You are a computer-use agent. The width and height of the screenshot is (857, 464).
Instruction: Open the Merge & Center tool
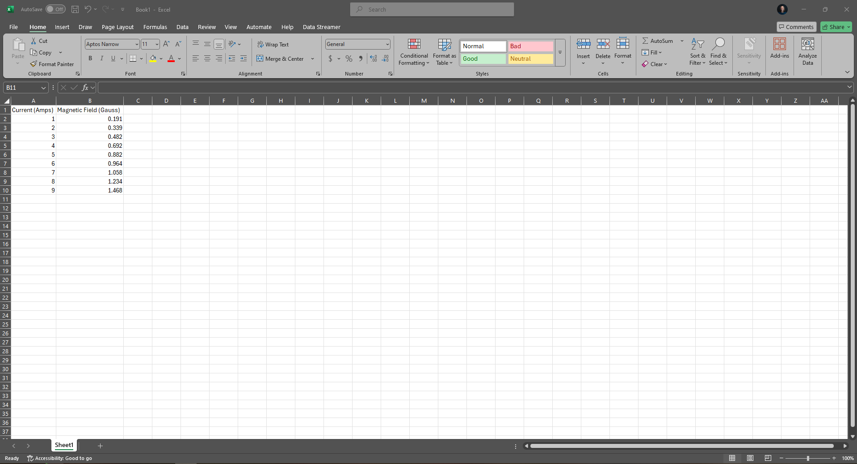pyautogui.click(x=282, y=59)
